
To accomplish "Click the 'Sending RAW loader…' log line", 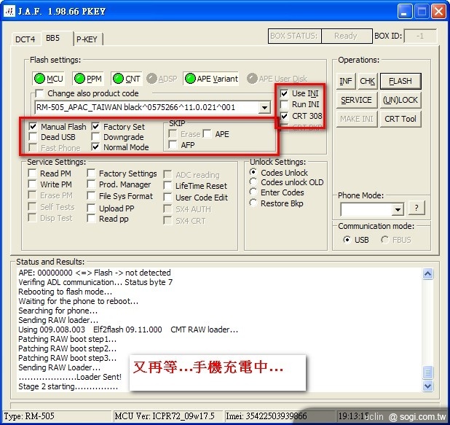I will 58,320.
